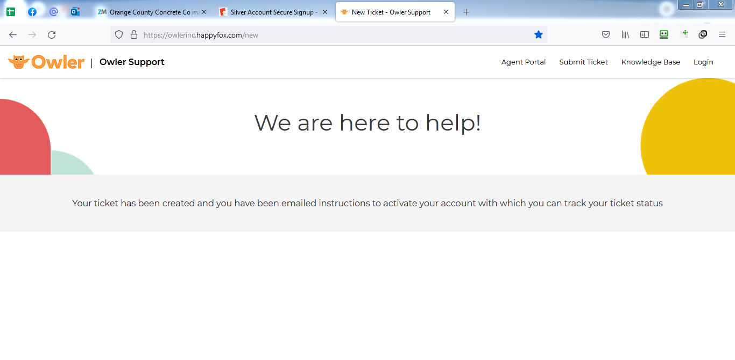The image size is (735, 360).
Task: Select the New Ticket - Owler Support tab
Action: [395, 12]
